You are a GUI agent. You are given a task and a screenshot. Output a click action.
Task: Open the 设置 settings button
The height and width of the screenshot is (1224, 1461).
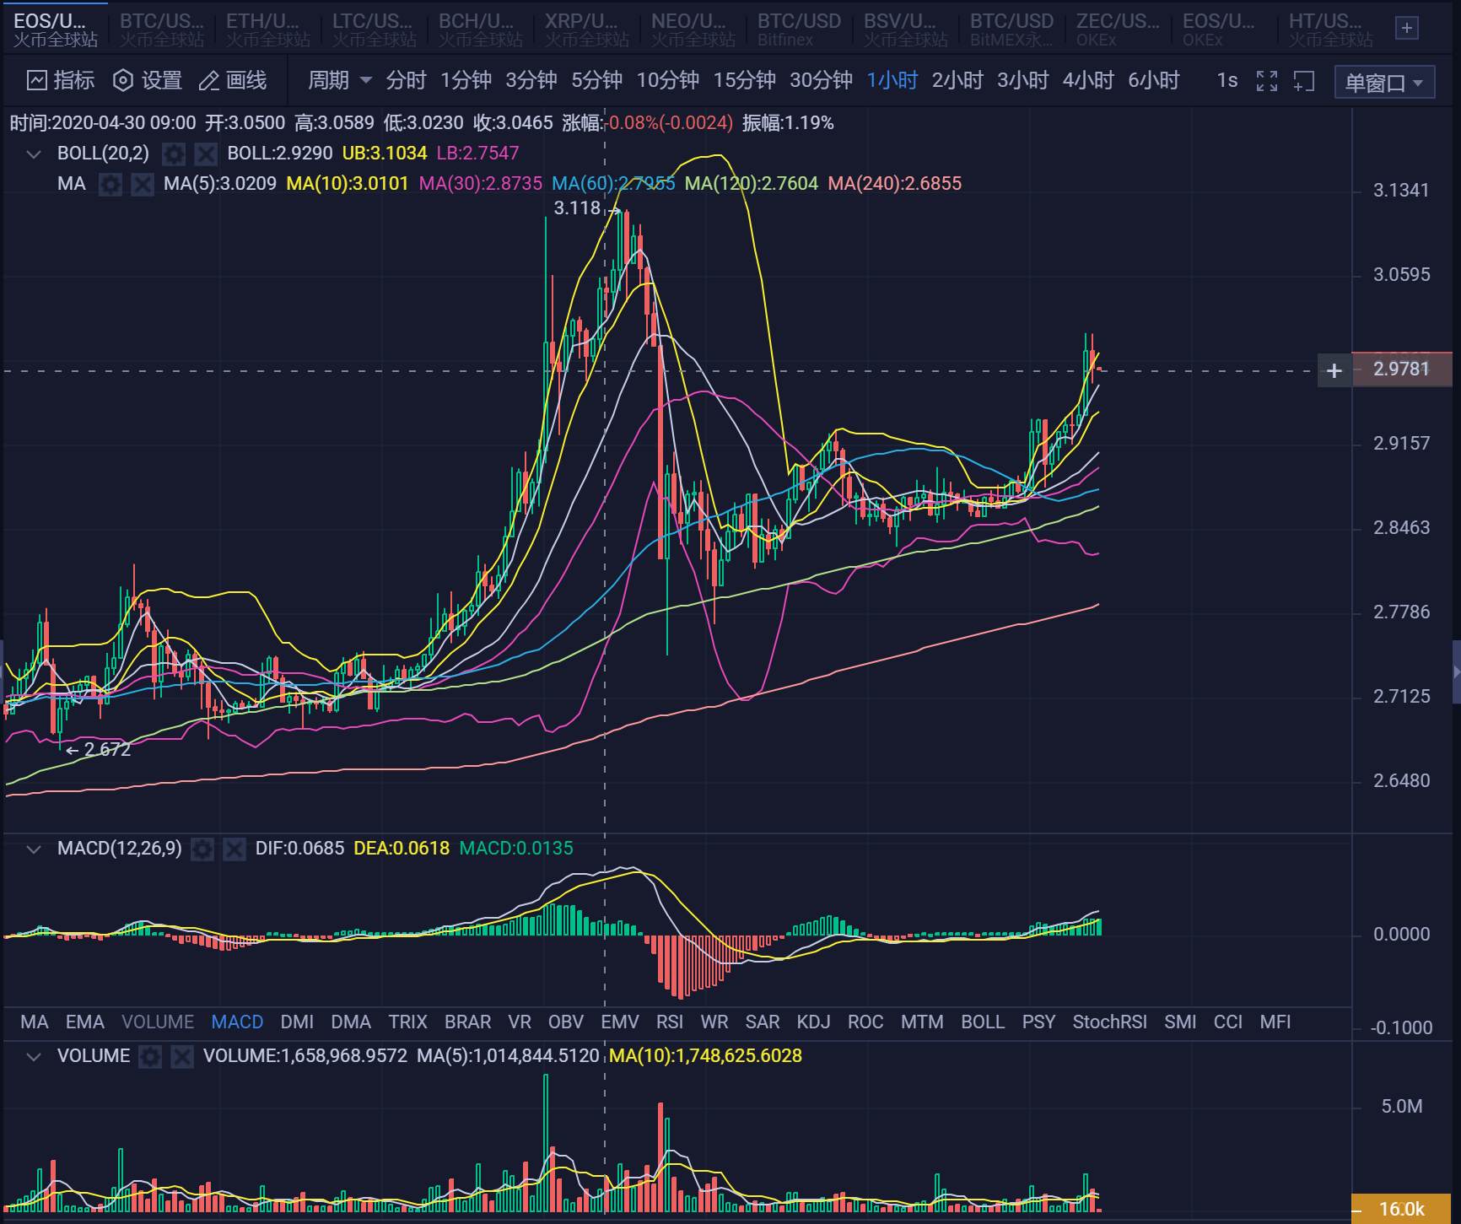pyautogui.click(x=148, y=80)
